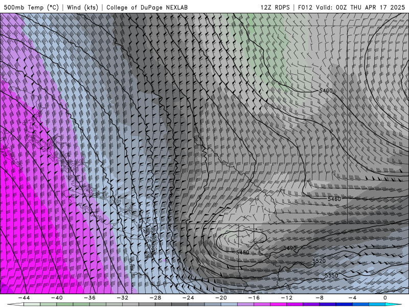Image resolution: width=409 pixels, height=307 pixels.
Task: Click the -32 colorbar tick label
Action: pyautogui.click(x=123, y=298)
